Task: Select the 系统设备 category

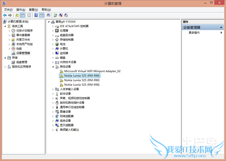Action: pos(65,120)
